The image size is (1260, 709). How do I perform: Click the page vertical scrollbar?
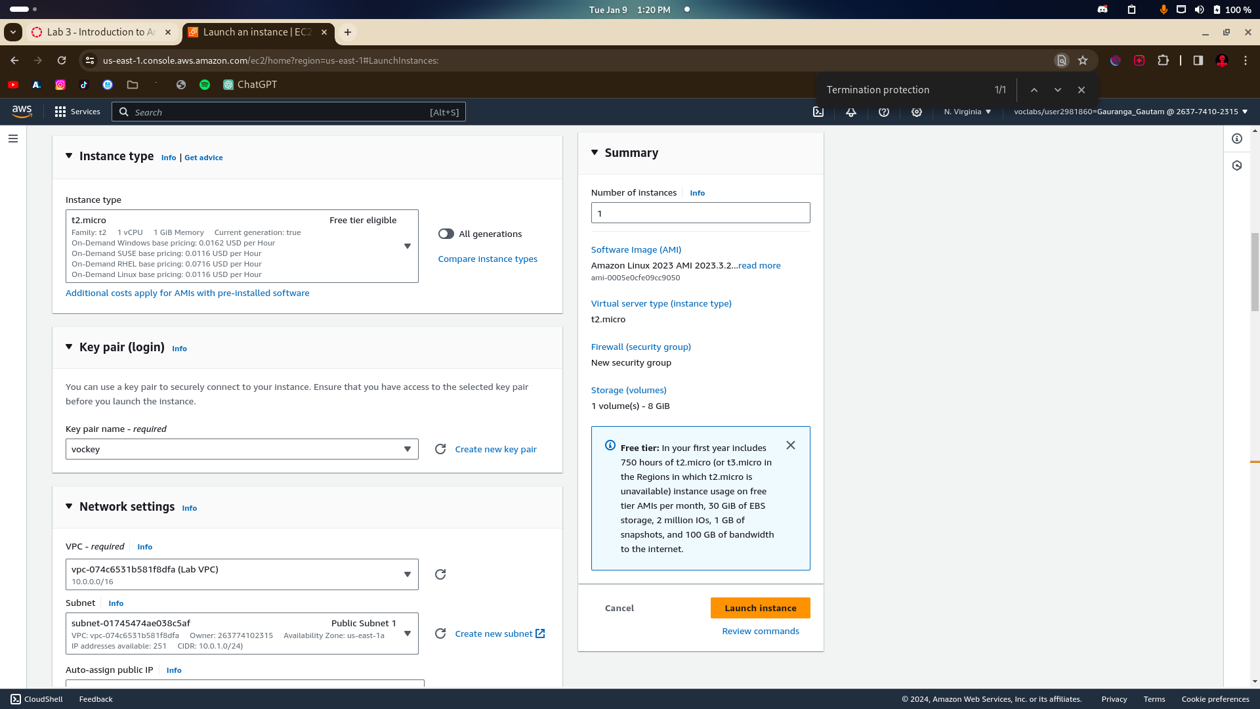pyautogui.click(x=1255, y=270)
